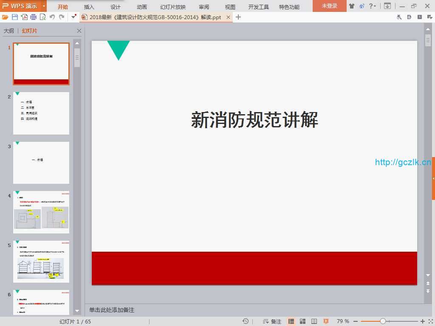Open the 插入 ribbon tab
The image size is (435, 326).
[x=89, y=7]
